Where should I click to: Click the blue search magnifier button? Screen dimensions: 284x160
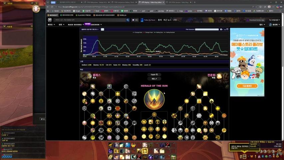point(128,20)
